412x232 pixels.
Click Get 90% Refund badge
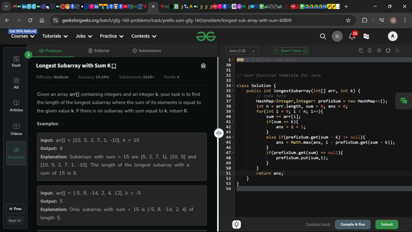22,31
